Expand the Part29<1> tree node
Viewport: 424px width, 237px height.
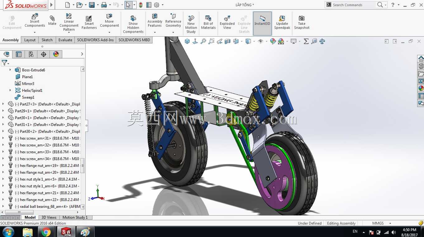pos(3,111)
